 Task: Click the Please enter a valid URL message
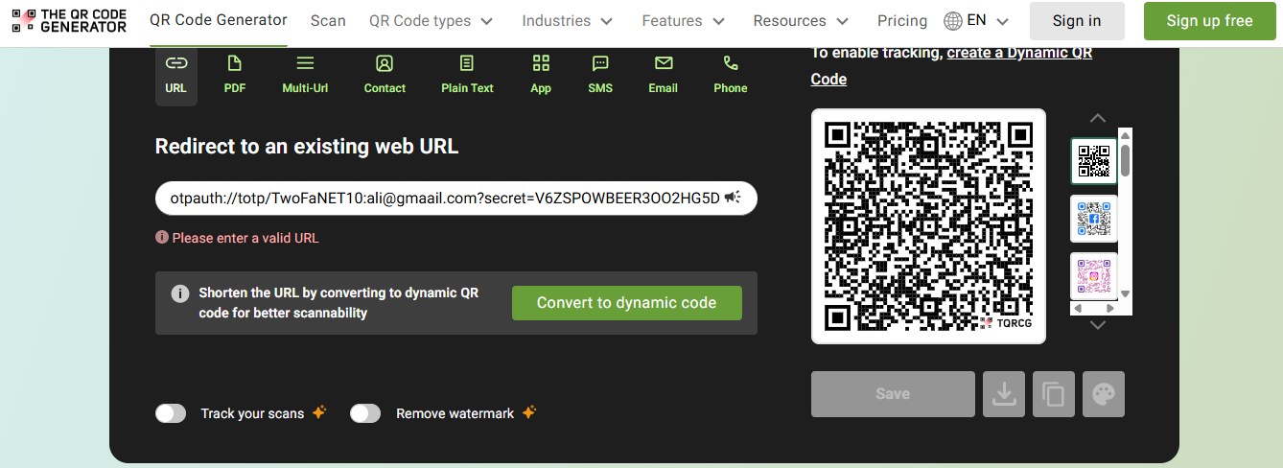pyautogui.click(x=245, y=238)
